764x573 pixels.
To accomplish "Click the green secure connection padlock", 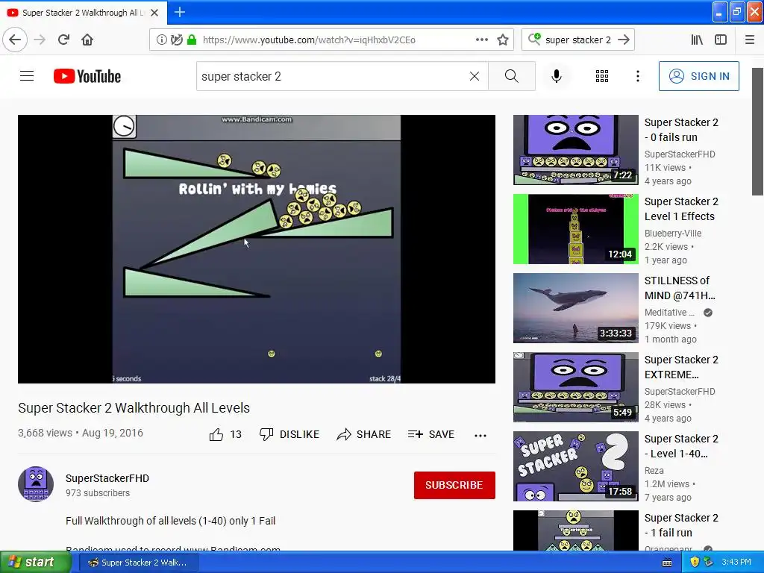I will point(192,40).
